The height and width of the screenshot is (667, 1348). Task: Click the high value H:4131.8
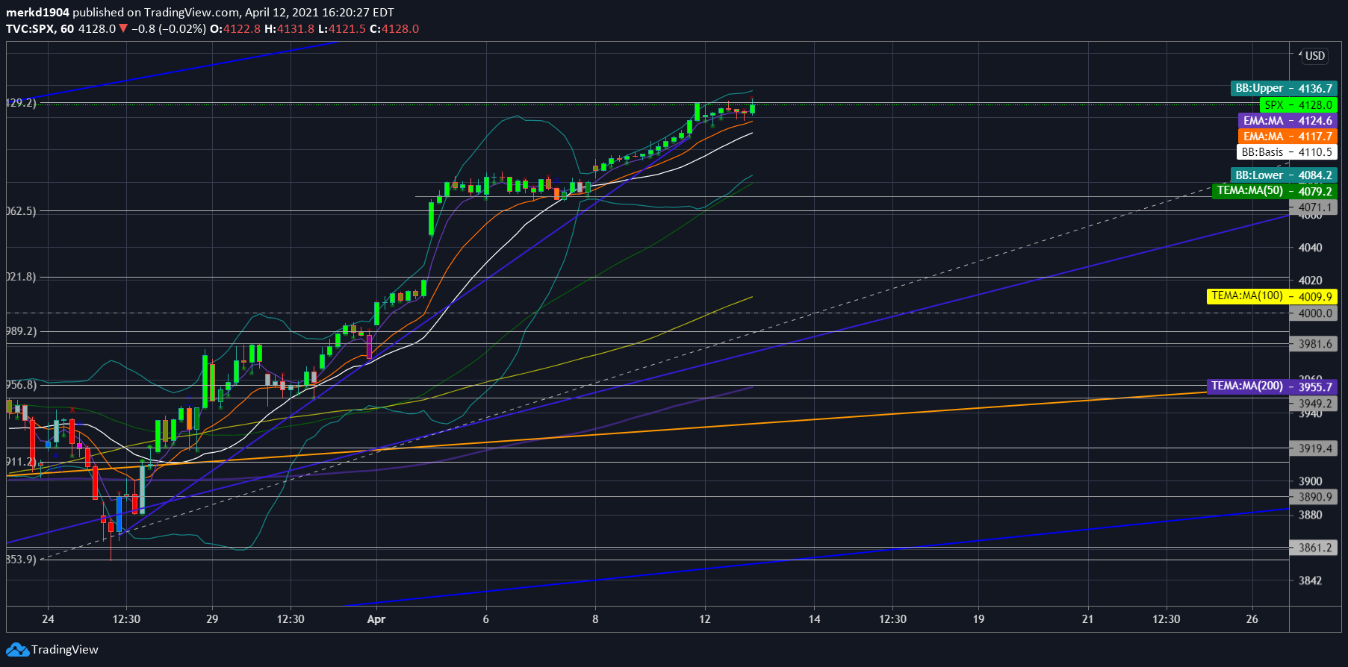click(x=290, y=28)
